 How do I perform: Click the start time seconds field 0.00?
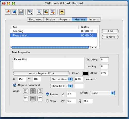pos(79,79)
